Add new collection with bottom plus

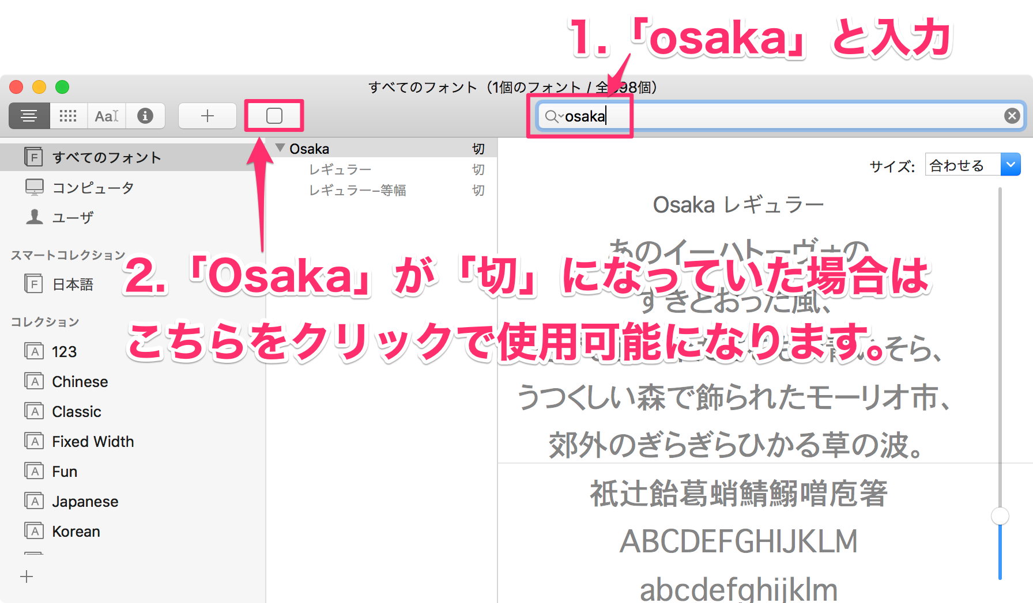point(27,577)
